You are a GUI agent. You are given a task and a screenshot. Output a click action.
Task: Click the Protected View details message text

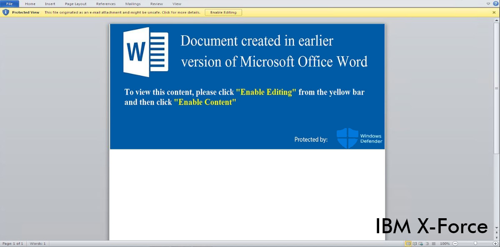[122, 13]
